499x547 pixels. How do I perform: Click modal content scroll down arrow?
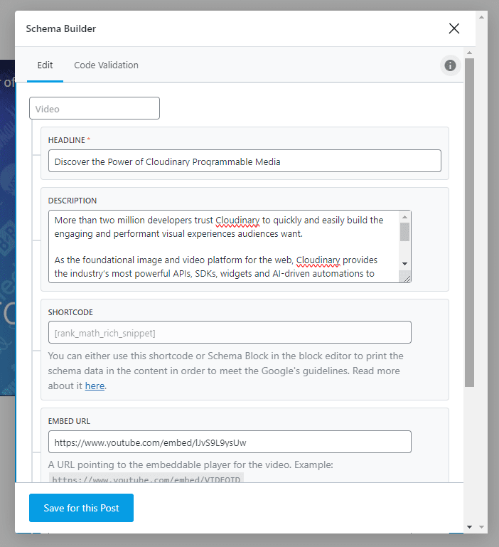[x=469, y=527]
